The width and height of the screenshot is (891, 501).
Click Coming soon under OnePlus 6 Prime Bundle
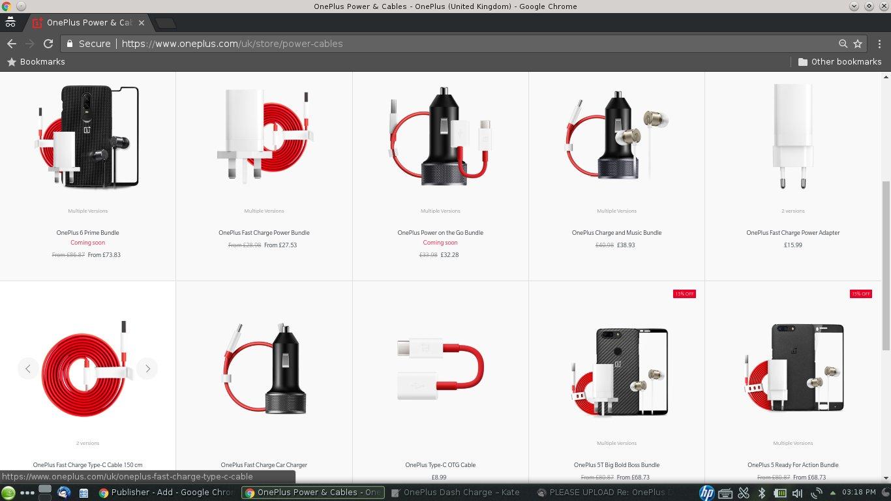[87, 243]
